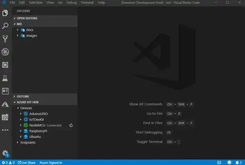Open the Manage gear icon
The image size is (245, 165).
5,154
